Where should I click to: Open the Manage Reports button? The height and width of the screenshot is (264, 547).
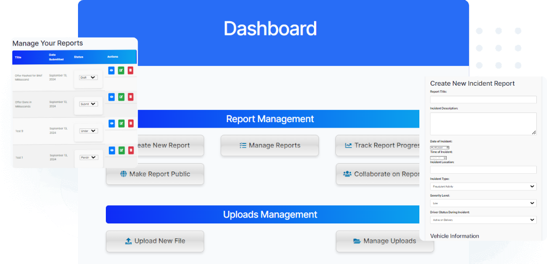(x=269, y=145)
